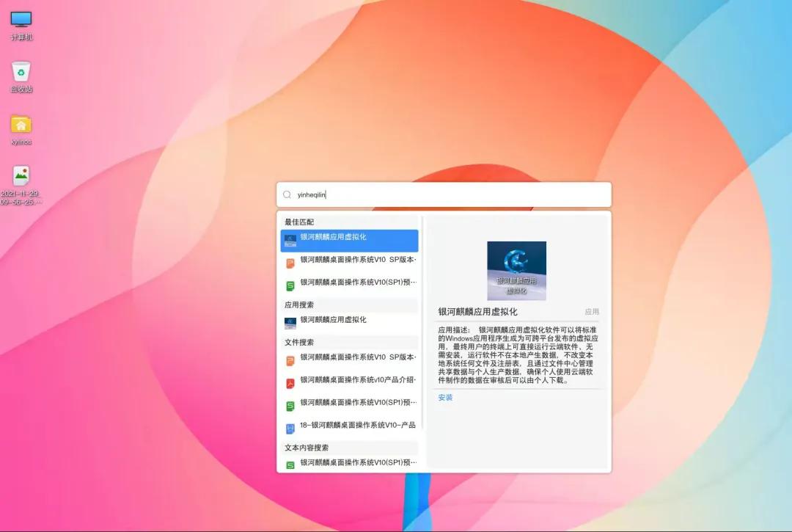The width and height of the screenshot is (792, 532).
Task: Click the green WPS icon for V10(SP1)预 best match
Action: pos(290,283)
